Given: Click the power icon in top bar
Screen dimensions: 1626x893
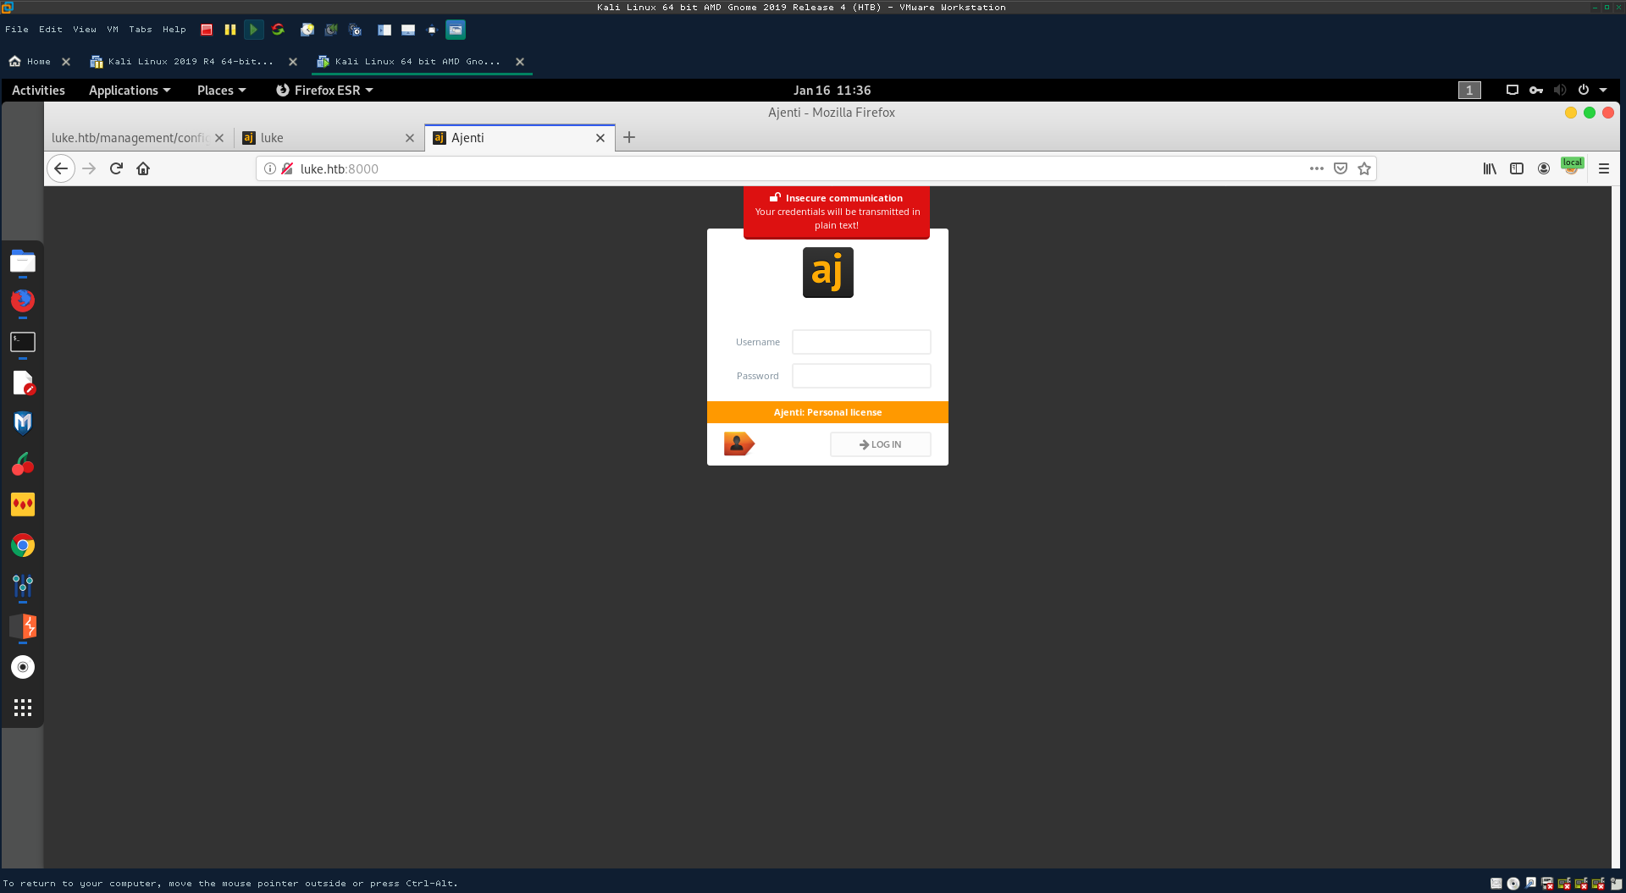Looking at the screenshot, I should (1584, 91).
